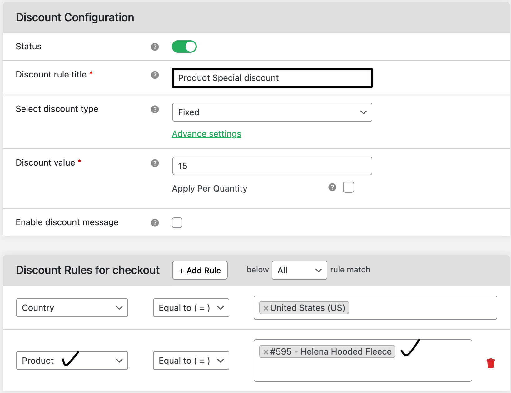511x393 pixels.
Task: Click the Discount value input field
Action: (x=272, y=166)
